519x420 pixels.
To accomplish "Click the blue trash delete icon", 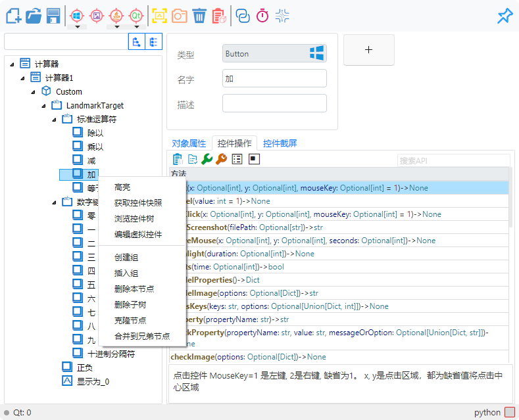I will (199, 16).
